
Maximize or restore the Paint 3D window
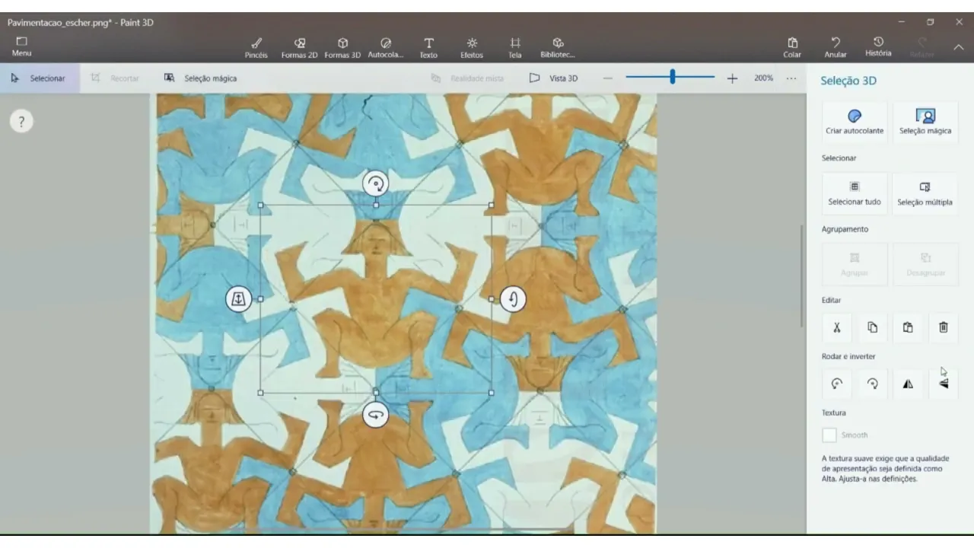pyautogui.click(x=930, y=22)
